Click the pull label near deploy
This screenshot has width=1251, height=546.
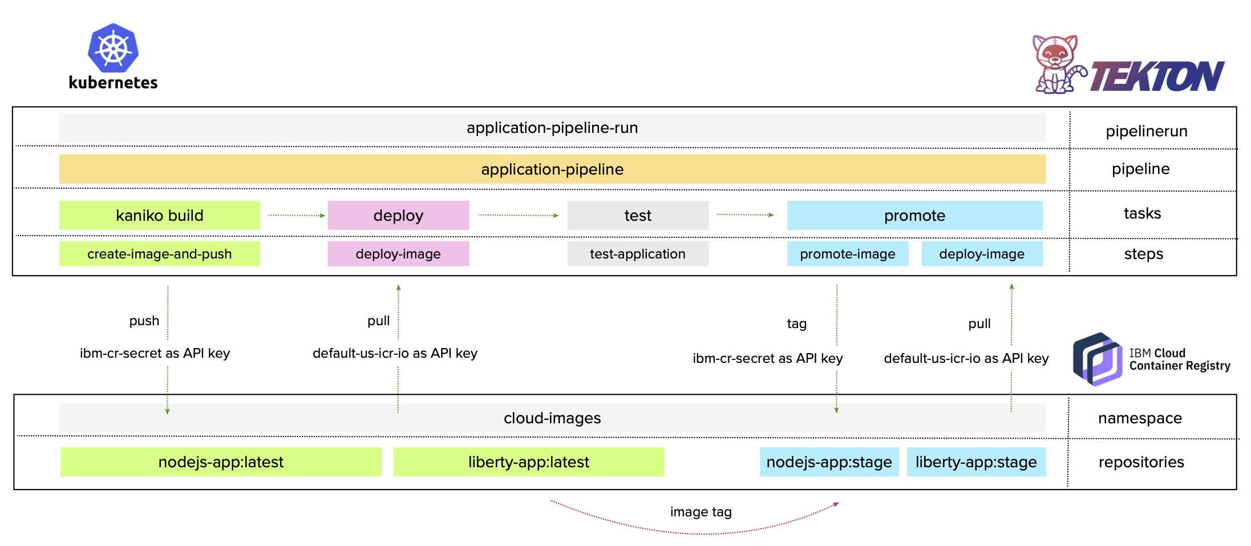[x=379, y=321]
